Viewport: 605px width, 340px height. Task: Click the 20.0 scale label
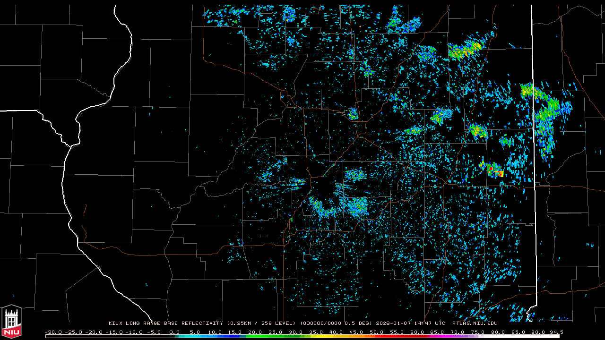255,332
